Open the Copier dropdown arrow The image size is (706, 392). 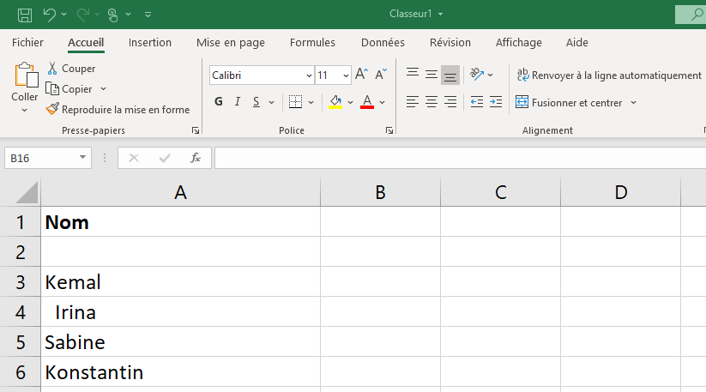click(x=103, y=89)
